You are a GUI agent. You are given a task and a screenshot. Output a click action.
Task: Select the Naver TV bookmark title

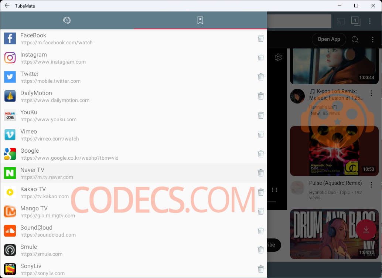click(x=32, y=170)
